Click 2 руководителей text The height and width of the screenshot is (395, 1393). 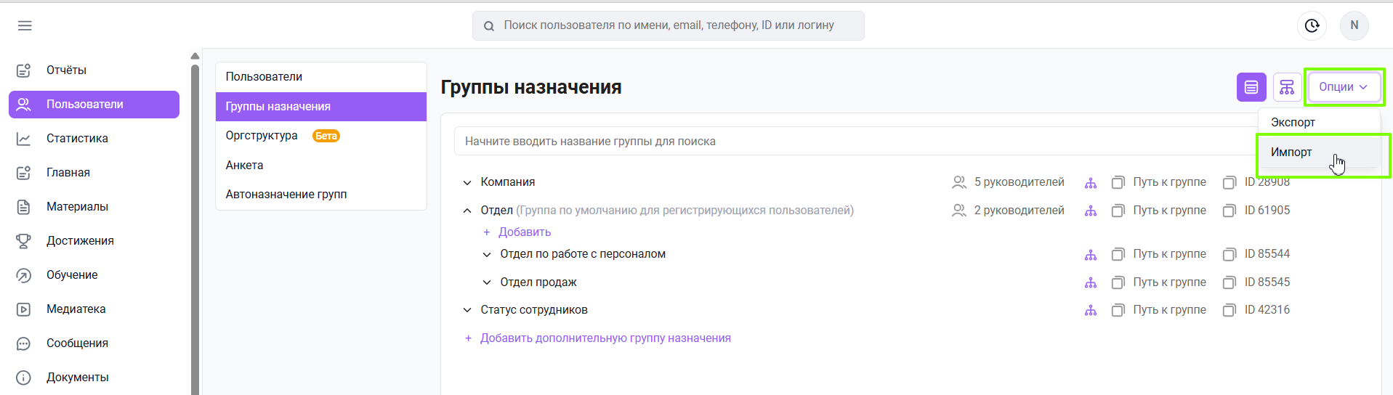[1019, 211]
